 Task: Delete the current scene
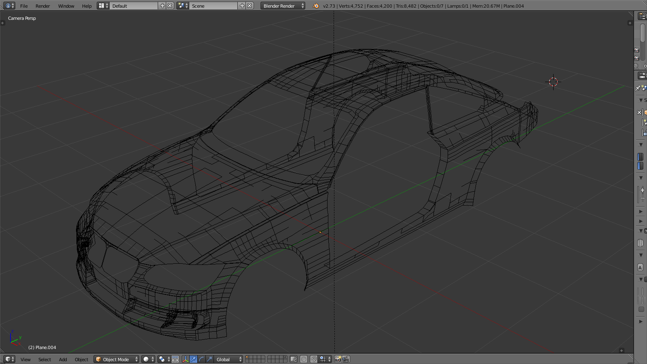click(x=250, y=6)
